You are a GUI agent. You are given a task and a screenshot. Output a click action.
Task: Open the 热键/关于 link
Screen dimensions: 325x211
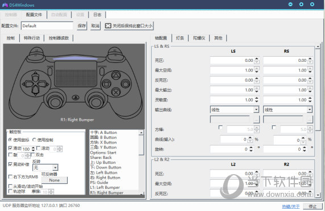291,206
